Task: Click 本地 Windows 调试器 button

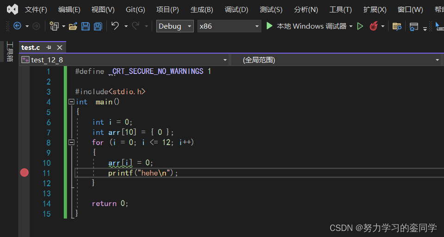Action: pyautogui.click(x=311, y=26)
